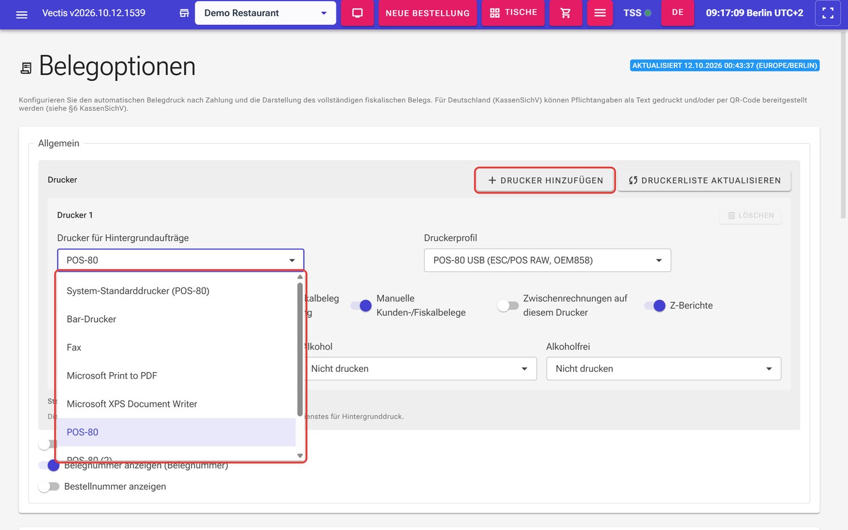This screenshot has height=530, width=848.
Task: Click Druckerliste aktualisieren button
Action: coord(704,180)
